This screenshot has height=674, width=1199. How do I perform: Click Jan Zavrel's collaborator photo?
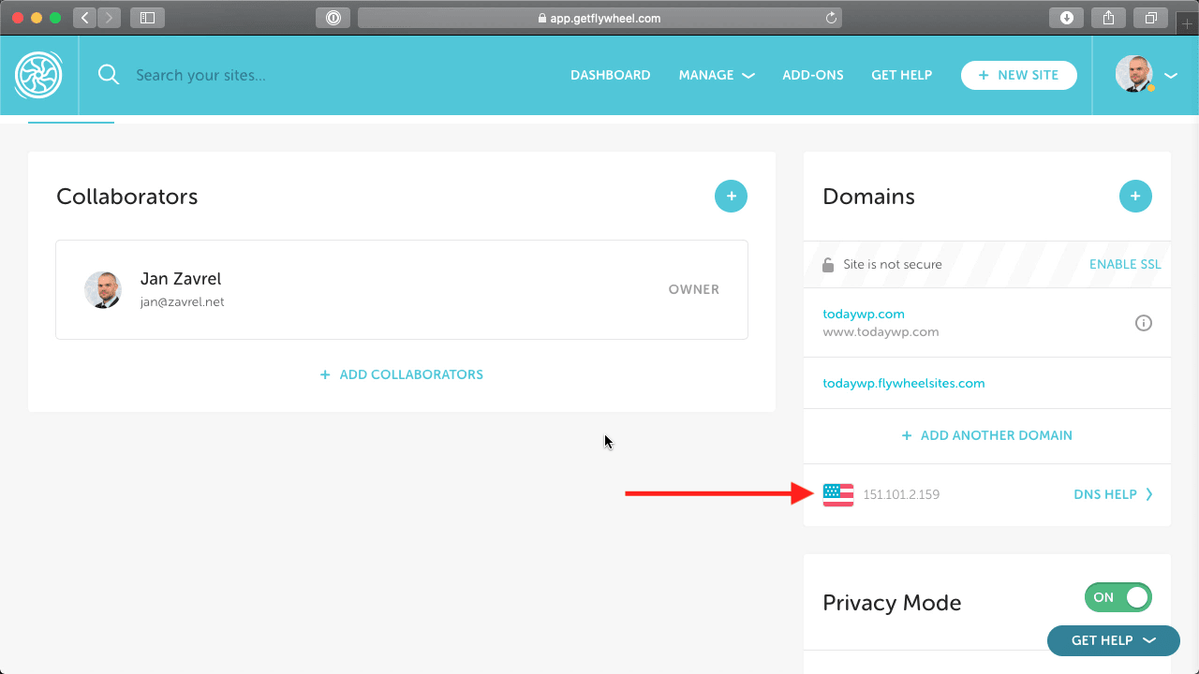[x=103, y=290]
